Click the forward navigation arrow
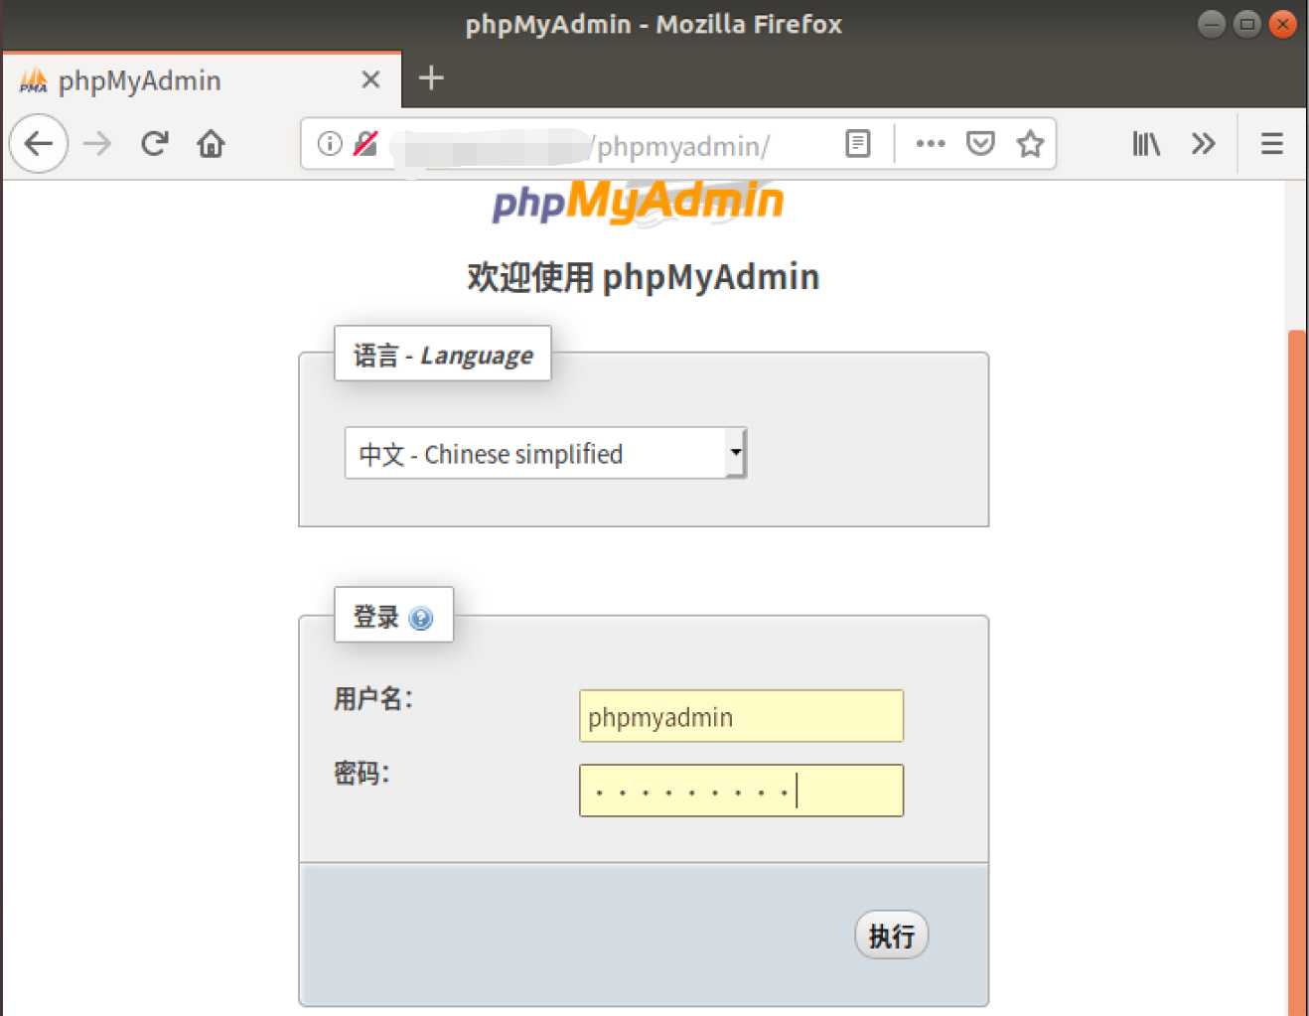 point(97,144)
